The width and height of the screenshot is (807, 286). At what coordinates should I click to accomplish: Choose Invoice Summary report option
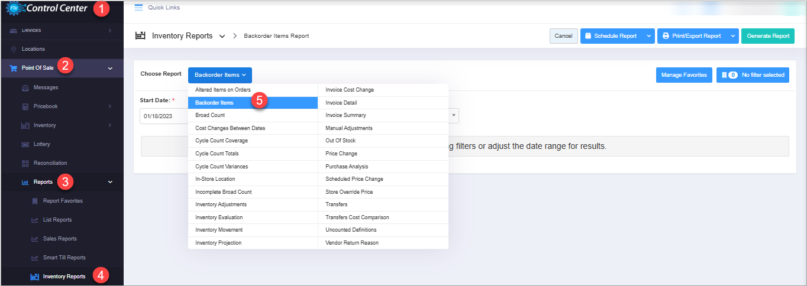tap(346, 115)
